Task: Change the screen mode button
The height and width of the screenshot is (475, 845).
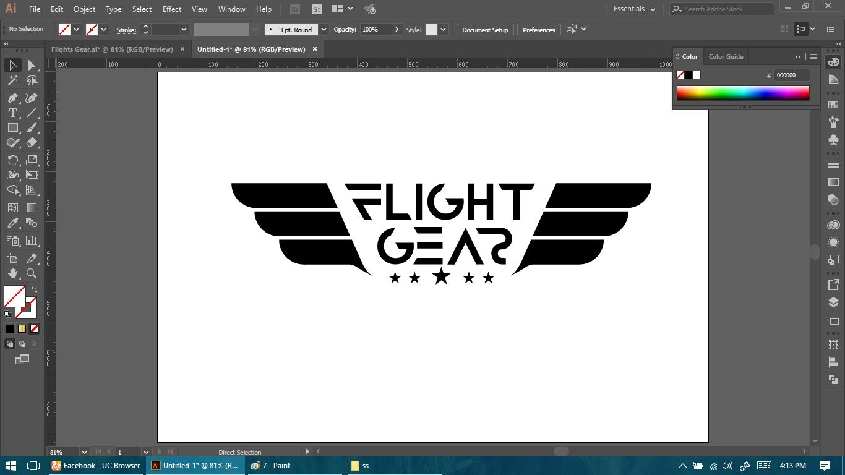Action: coord(22,359)
